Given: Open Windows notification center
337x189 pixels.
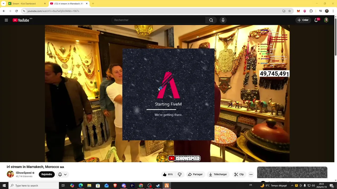Looking at the screenshot, I should tap(332, 186).
